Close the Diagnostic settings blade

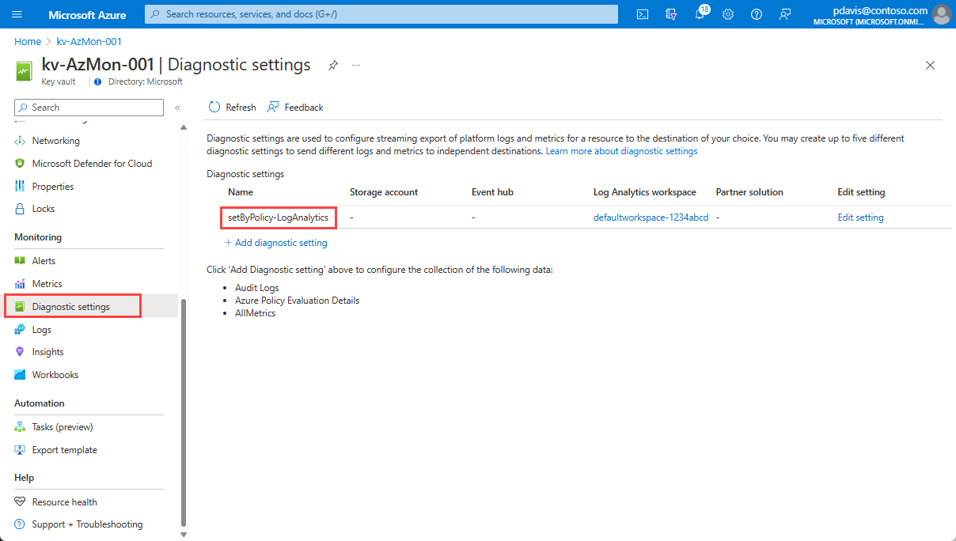coord(930,66)
